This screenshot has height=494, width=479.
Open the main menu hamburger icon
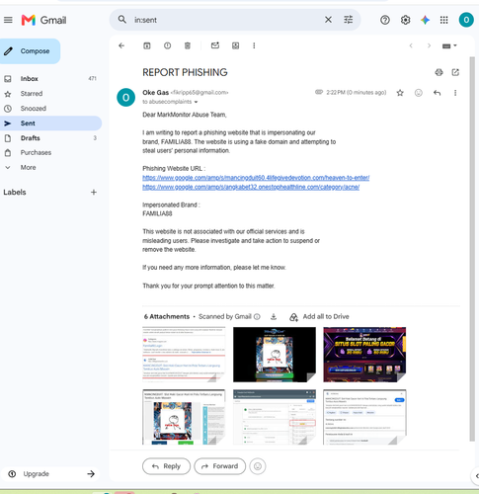[8, 20]
